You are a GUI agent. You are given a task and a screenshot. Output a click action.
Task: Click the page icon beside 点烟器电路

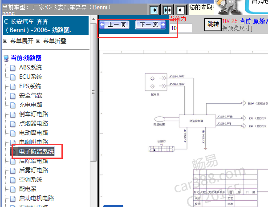[x=13, y=124]
